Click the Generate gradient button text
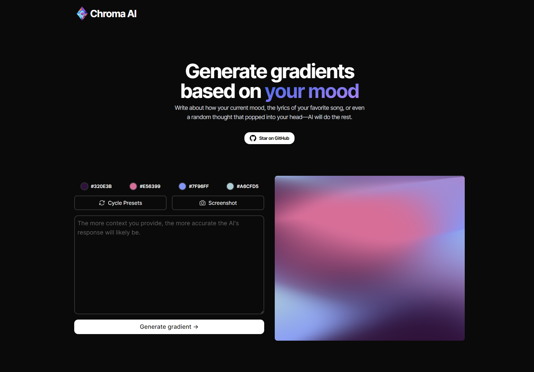Viewport: 534px width, 372px height. click(x=165, y=327)
